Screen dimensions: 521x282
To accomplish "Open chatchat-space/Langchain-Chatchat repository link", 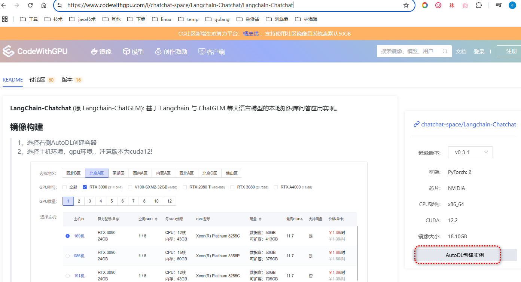I will pos(469,124).
